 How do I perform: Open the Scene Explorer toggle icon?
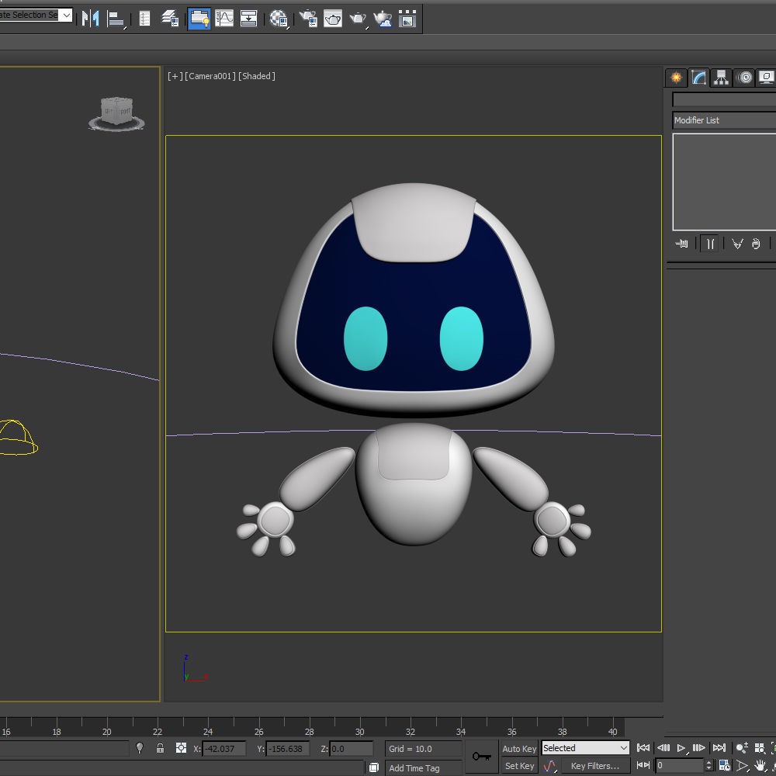pyautogui.click(x=144, y=19)
